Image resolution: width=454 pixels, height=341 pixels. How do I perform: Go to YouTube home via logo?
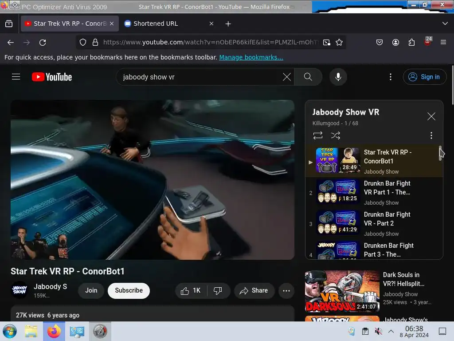pos(52,77)
